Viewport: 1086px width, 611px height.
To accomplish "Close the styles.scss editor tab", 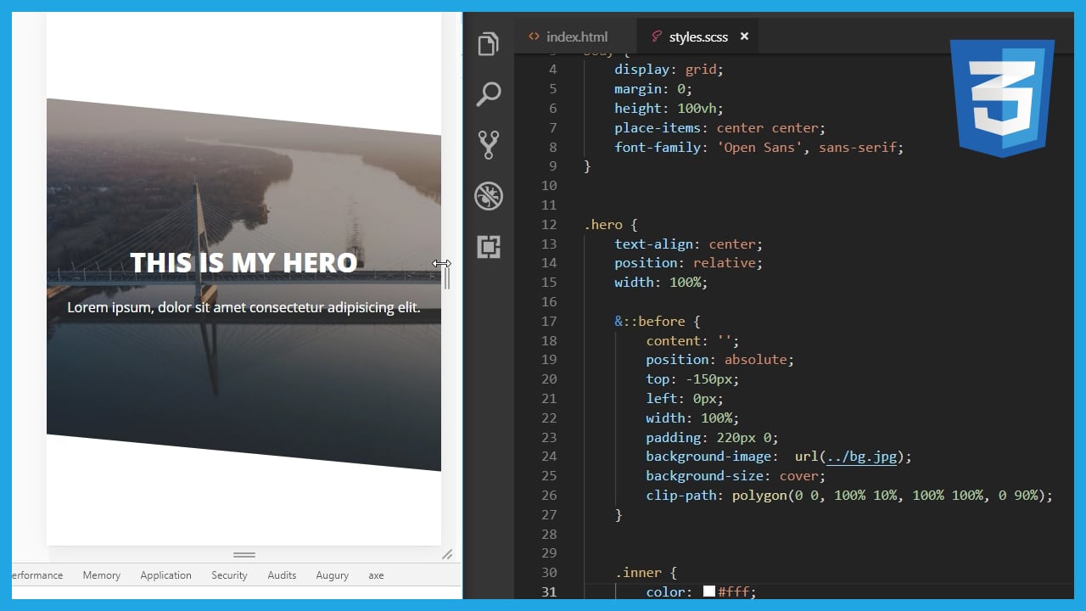I will point(744,36).
